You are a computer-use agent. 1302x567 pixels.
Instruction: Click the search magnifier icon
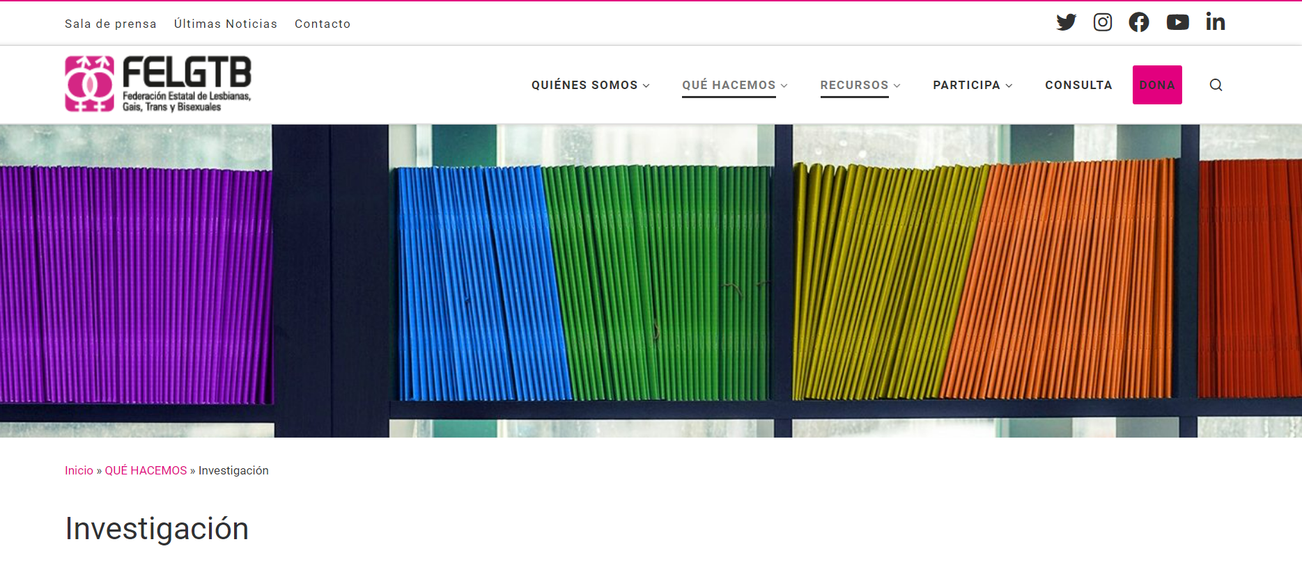click(x=1216, y=85)
